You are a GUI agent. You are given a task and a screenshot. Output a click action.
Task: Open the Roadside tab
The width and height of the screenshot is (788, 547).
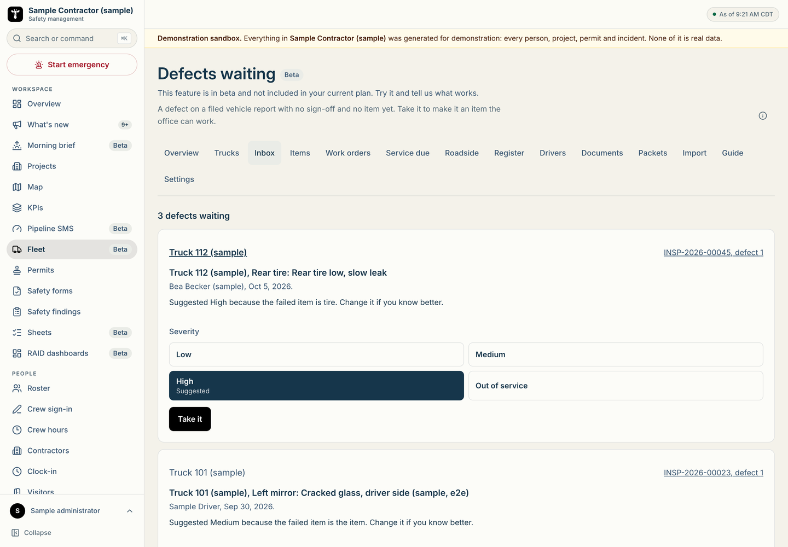tap(462, 153)
